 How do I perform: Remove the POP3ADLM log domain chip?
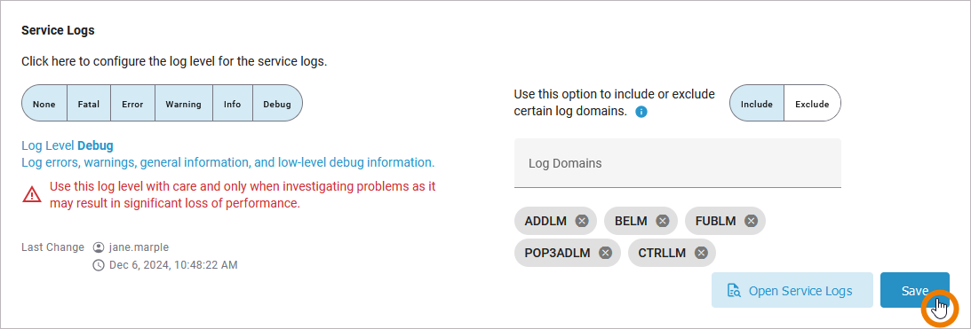[x=606, y=253]
